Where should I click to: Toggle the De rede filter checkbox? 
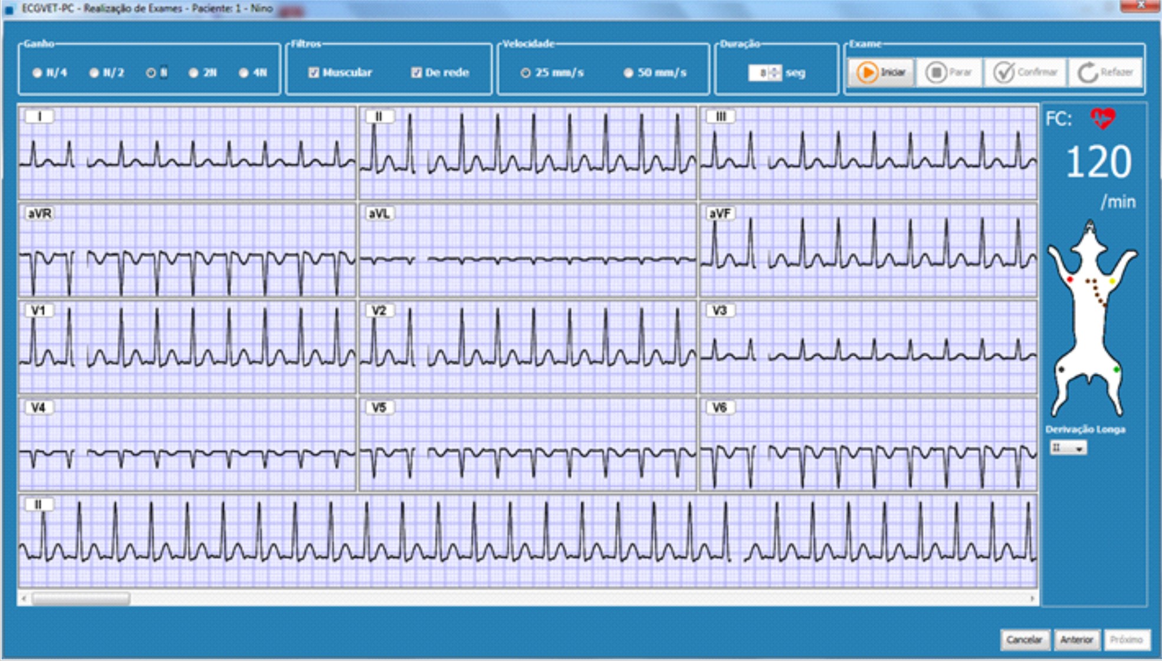(x=416, y=73)
